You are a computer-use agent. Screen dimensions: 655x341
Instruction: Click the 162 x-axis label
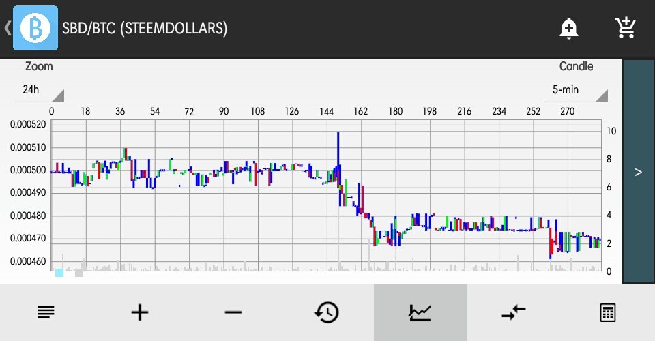[360, 111]
